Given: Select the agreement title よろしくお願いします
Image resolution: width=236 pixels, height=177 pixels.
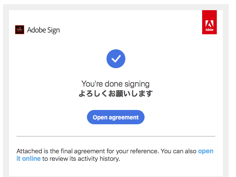Looking at the screenshot, I should [x=116, y=94].
